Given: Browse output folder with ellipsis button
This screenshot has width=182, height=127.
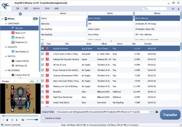Looking at the screenshot, I should pyautogui.click(x=151, y=112).
